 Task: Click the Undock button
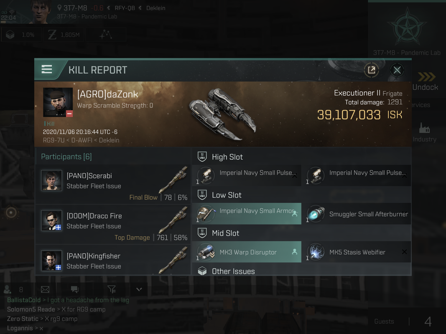[x=426, y=82]
